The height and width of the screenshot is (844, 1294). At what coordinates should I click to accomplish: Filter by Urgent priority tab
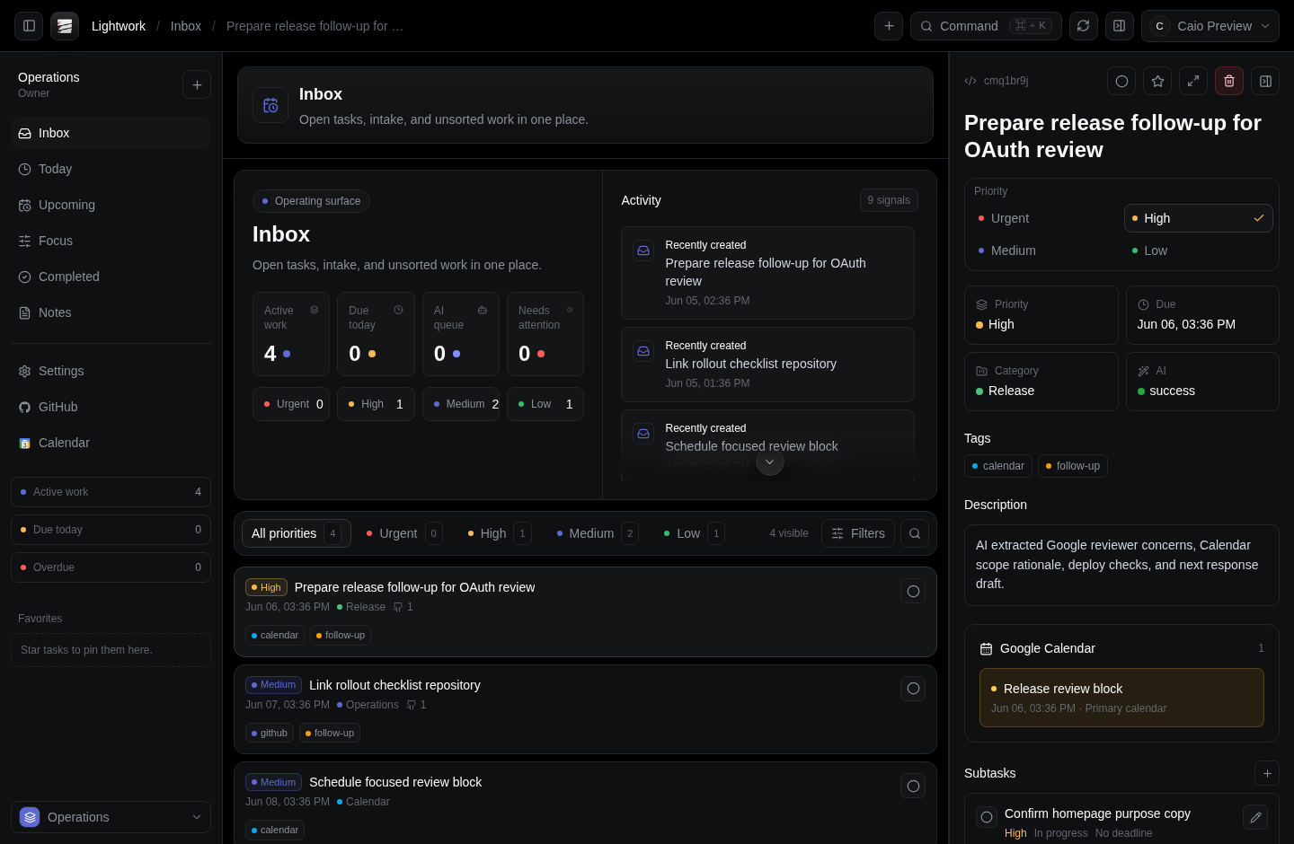coord(403,533)
